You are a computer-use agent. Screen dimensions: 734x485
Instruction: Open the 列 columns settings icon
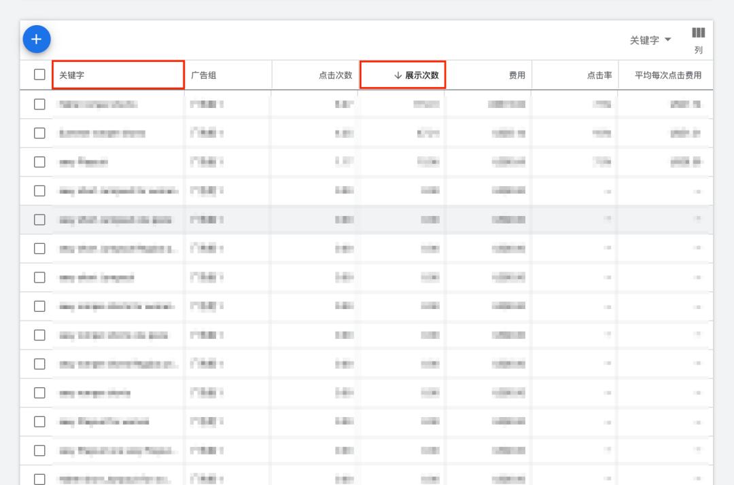pyautogui.click(x=698, y=33)
